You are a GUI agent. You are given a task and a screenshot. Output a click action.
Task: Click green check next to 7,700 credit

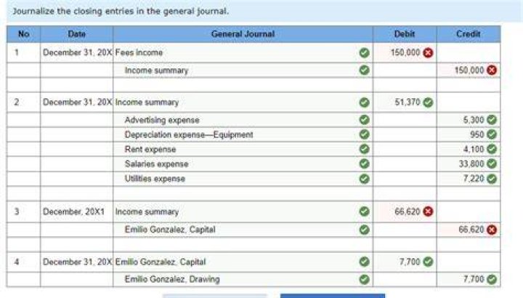point(492,279)
